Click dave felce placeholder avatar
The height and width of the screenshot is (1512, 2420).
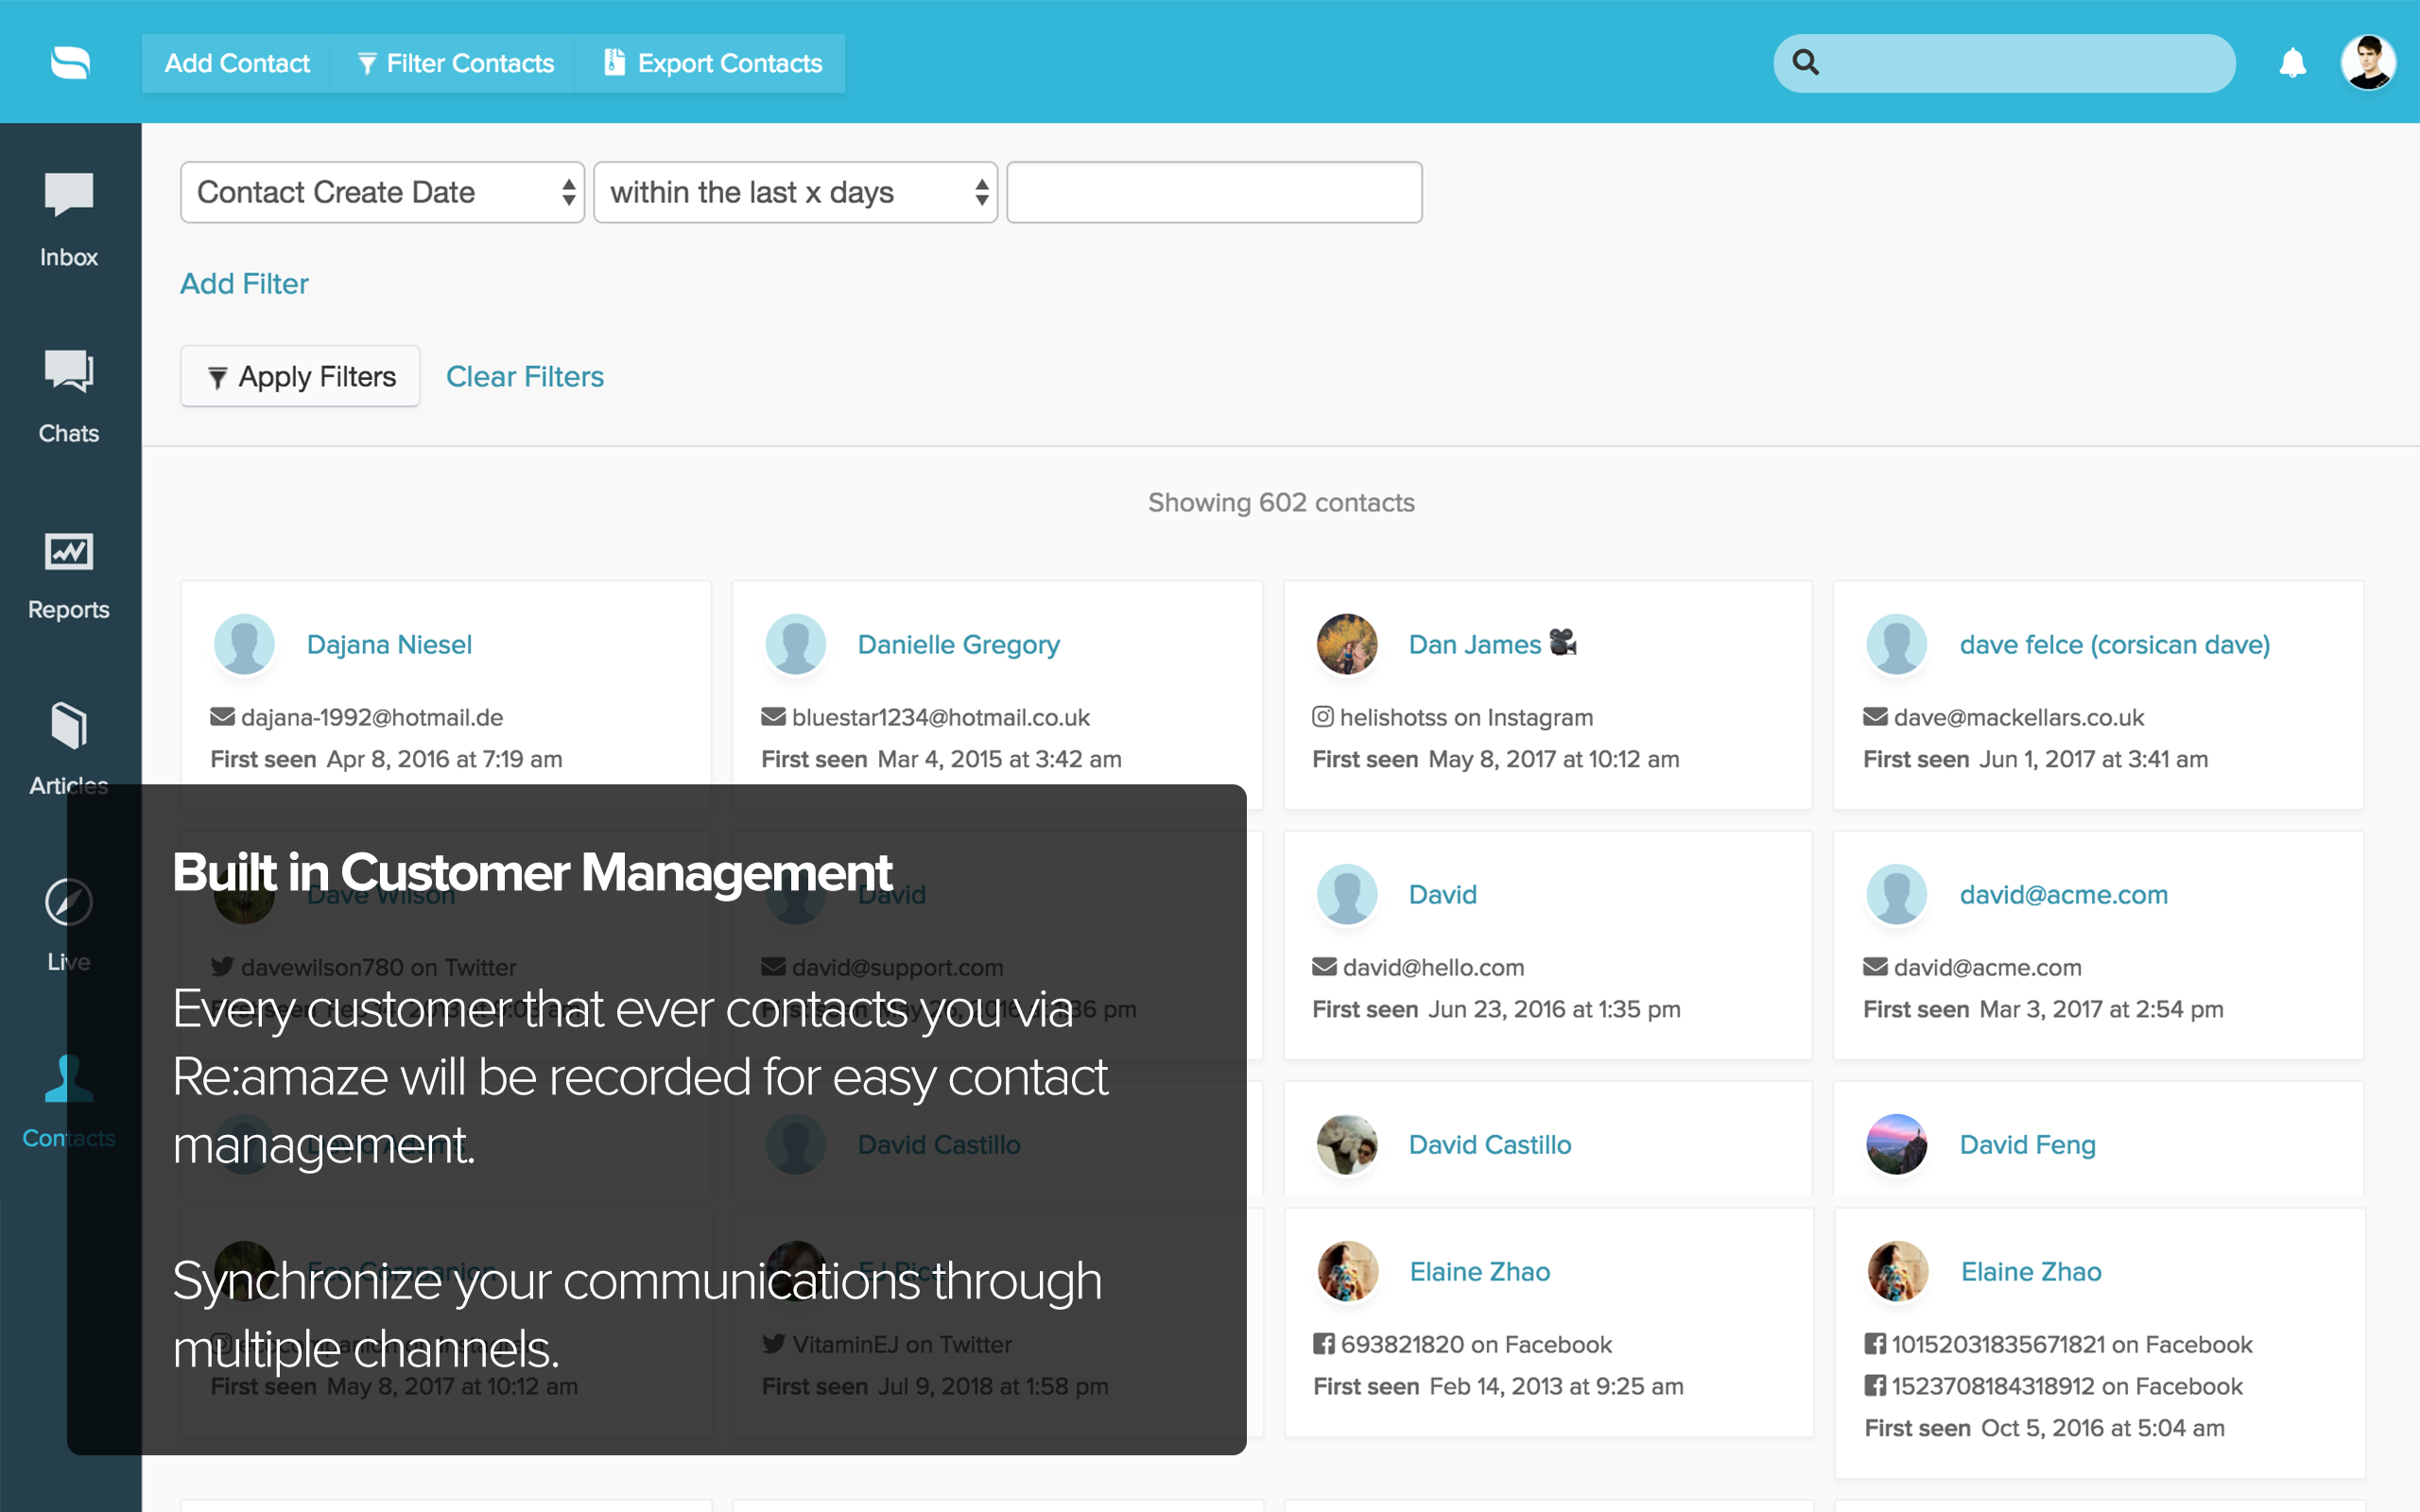(x=1896, y=644)
